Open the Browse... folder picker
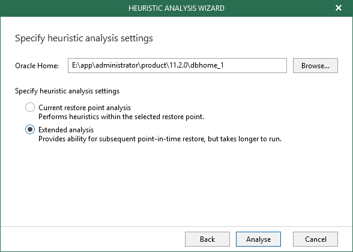The height and width of the screenshot is (252, 353). click(315, 65)
